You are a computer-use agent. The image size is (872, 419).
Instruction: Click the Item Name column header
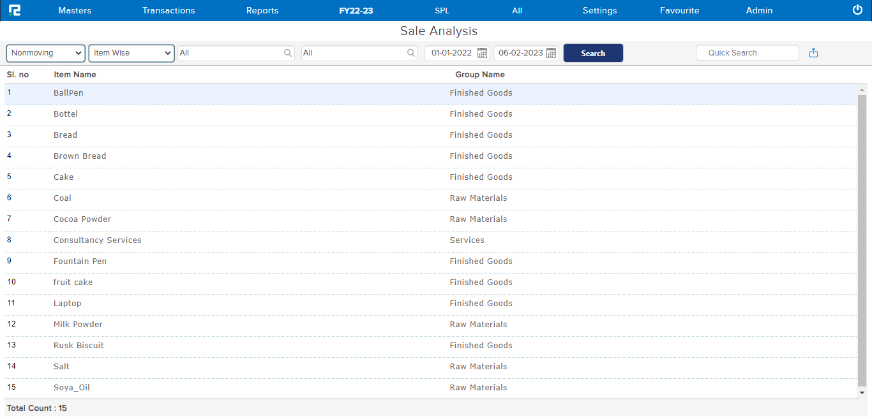[x=75, y=75]
